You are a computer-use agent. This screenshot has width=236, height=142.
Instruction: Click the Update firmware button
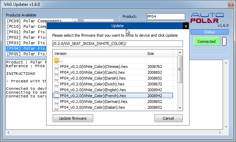73,118
